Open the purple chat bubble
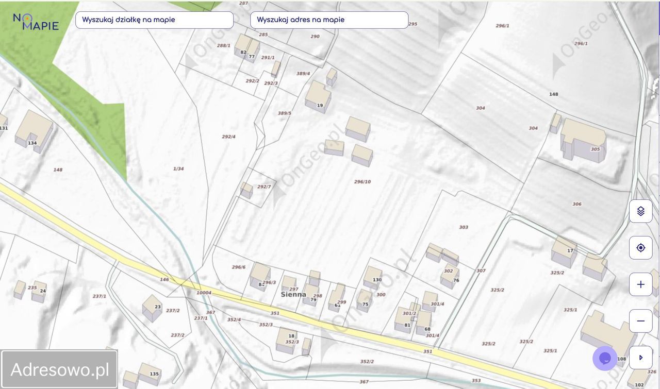The image size is (660, 389). coord(605,358)
